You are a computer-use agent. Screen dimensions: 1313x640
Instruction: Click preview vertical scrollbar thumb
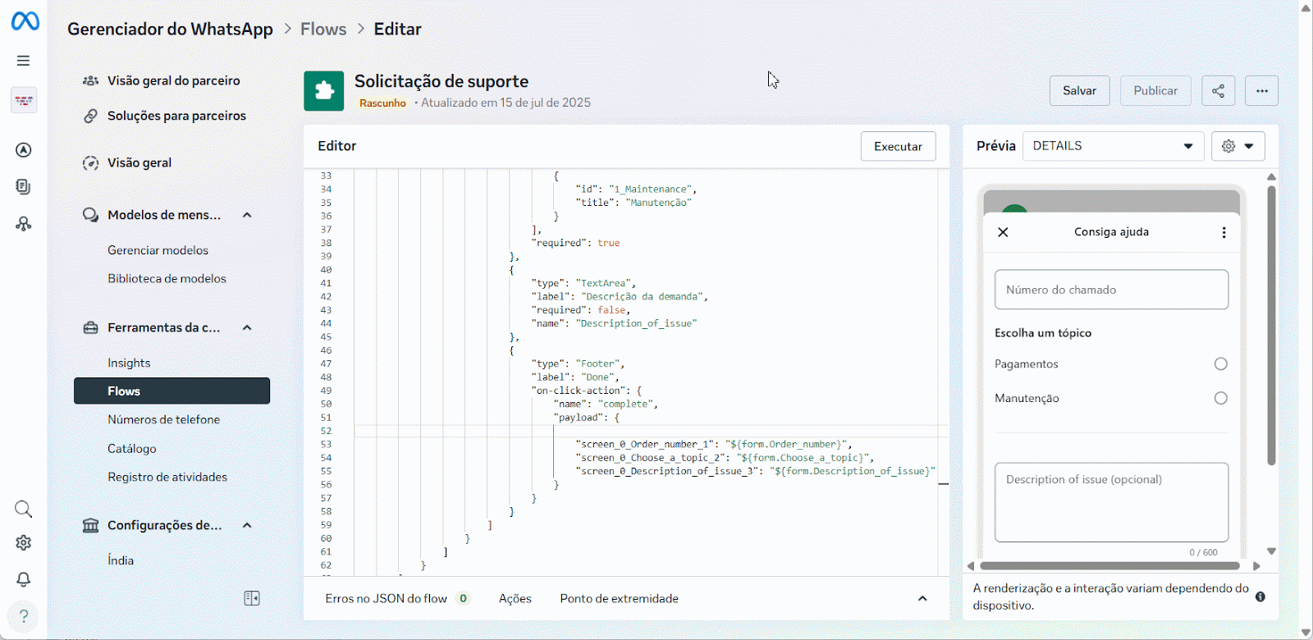point(1271,326)
